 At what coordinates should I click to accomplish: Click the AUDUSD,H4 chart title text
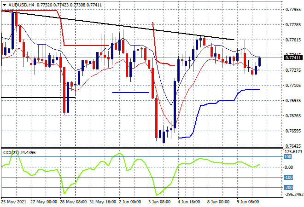coord(21,5)
